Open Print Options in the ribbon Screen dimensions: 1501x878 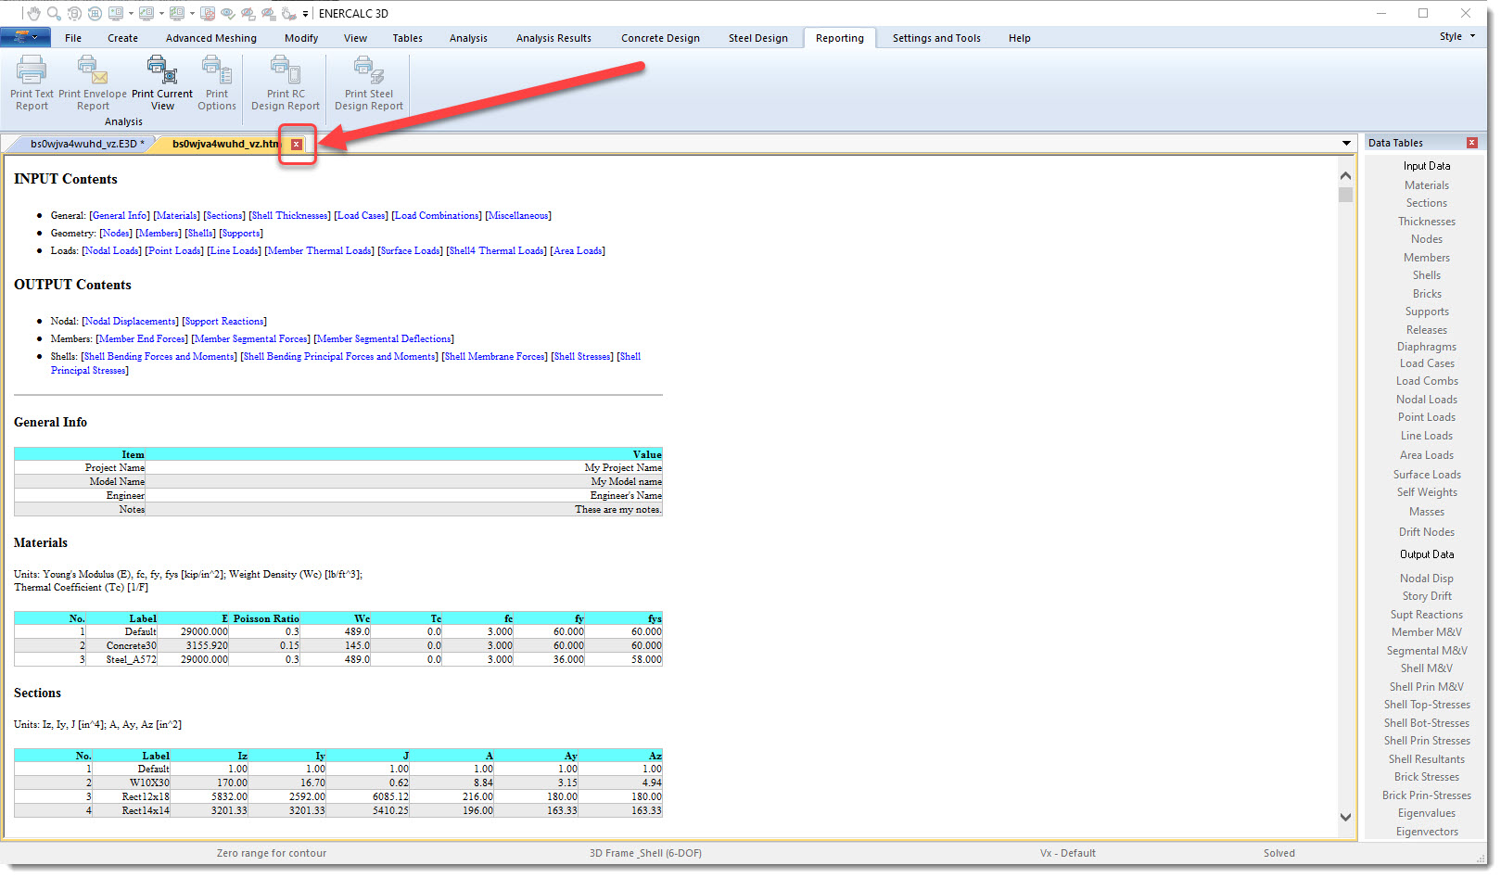pyautogui.click(x=216, y=70)
